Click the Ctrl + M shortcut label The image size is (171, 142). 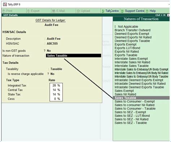(x=161, y=15)
